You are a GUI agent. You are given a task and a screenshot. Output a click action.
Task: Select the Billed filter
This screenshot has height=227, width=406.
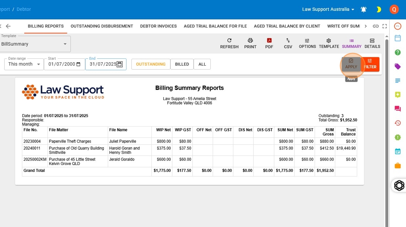[x=182, y=64]
